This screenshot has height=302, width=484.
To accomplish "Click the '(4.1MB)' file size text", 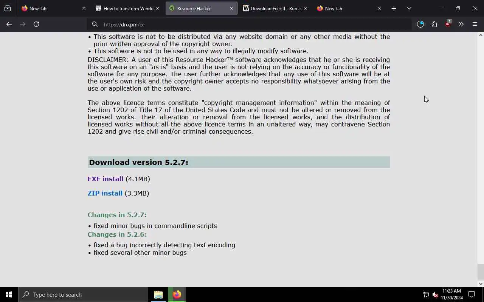I will (x=138, y=179).
